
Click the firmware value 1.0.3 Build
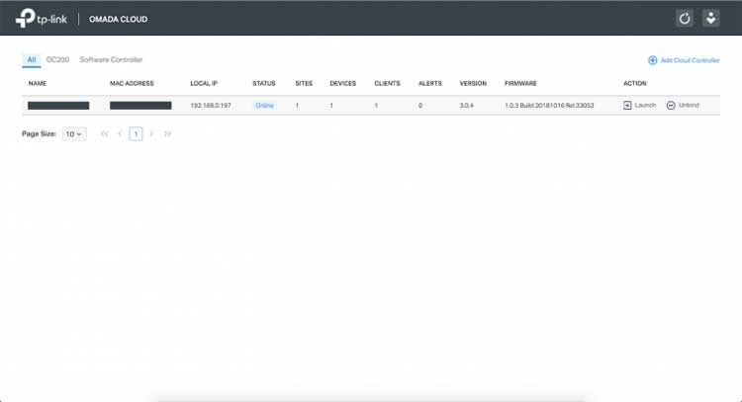[x=549, y=106]
